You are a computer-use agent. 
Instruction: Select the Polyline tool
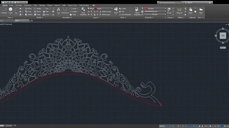(4, 11)
